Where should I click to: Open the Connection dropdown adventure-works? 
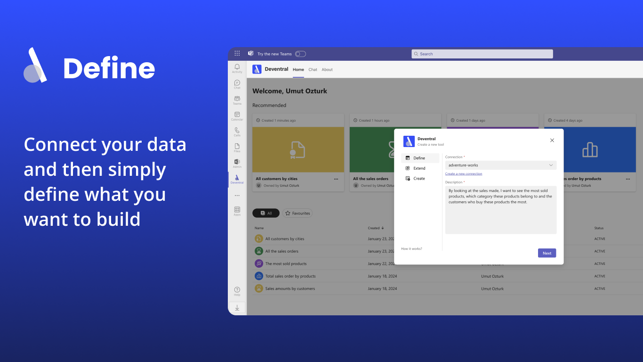point(501,165)
